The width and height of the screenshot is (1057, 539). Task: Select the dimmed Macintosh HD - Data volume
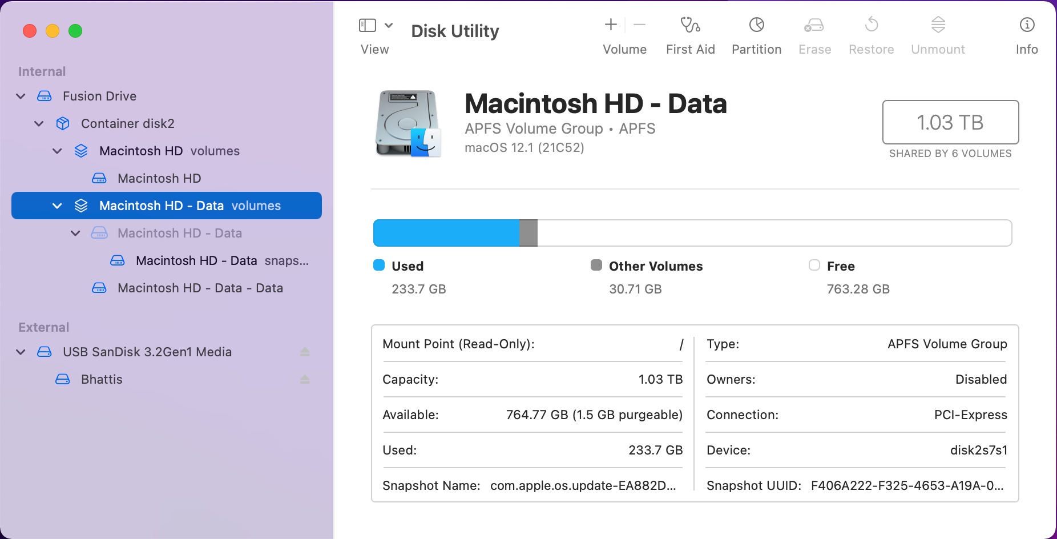click(x=167, y=233)
